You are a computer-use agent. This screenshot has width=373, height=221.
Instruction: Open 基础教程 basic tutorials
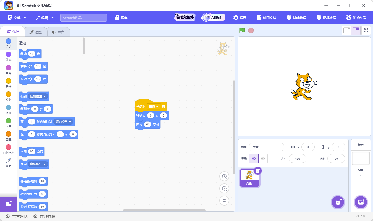click(x=296, y=18)
